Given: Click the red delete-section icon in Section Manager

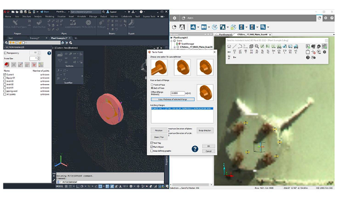Looking at the screenshot, I should pyautogui.click(x=34, y=64).
